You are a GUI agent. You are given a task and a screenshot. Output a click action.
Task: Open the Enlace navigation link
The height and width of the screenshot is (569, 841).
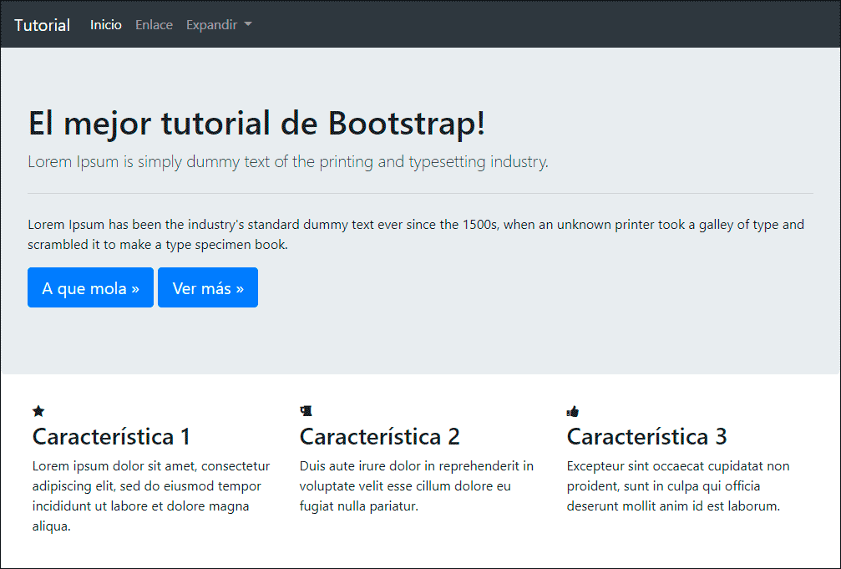coord(154,25)
